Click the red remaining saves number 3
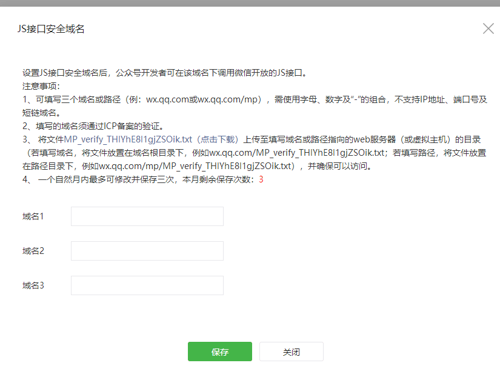The width and height of the screenshot is (500, 380). pos(261,180)
